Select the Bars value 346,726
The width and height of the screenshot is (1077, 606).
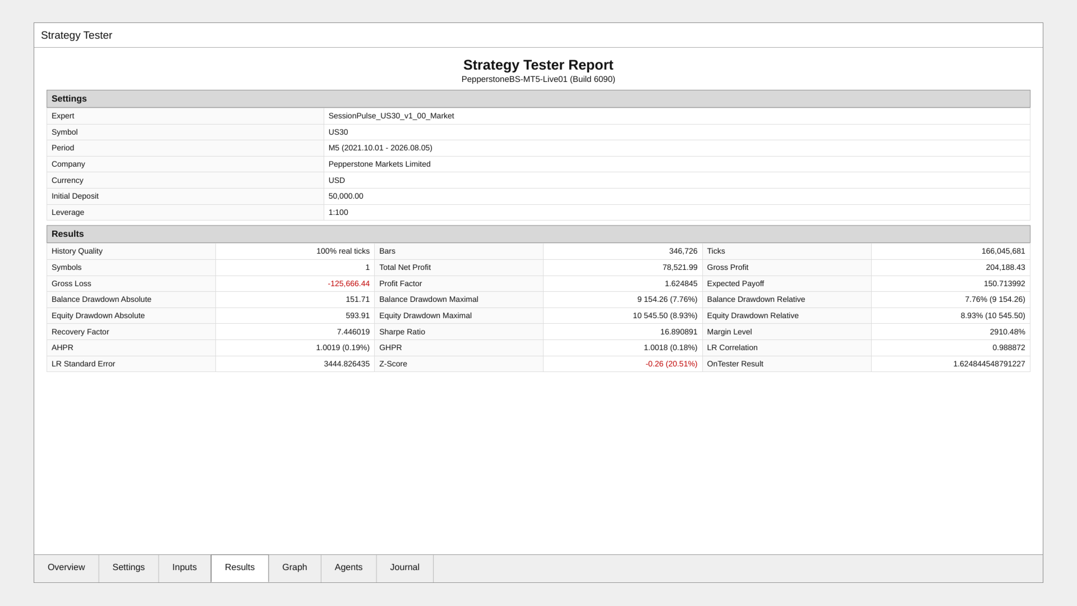click(683, 251)
